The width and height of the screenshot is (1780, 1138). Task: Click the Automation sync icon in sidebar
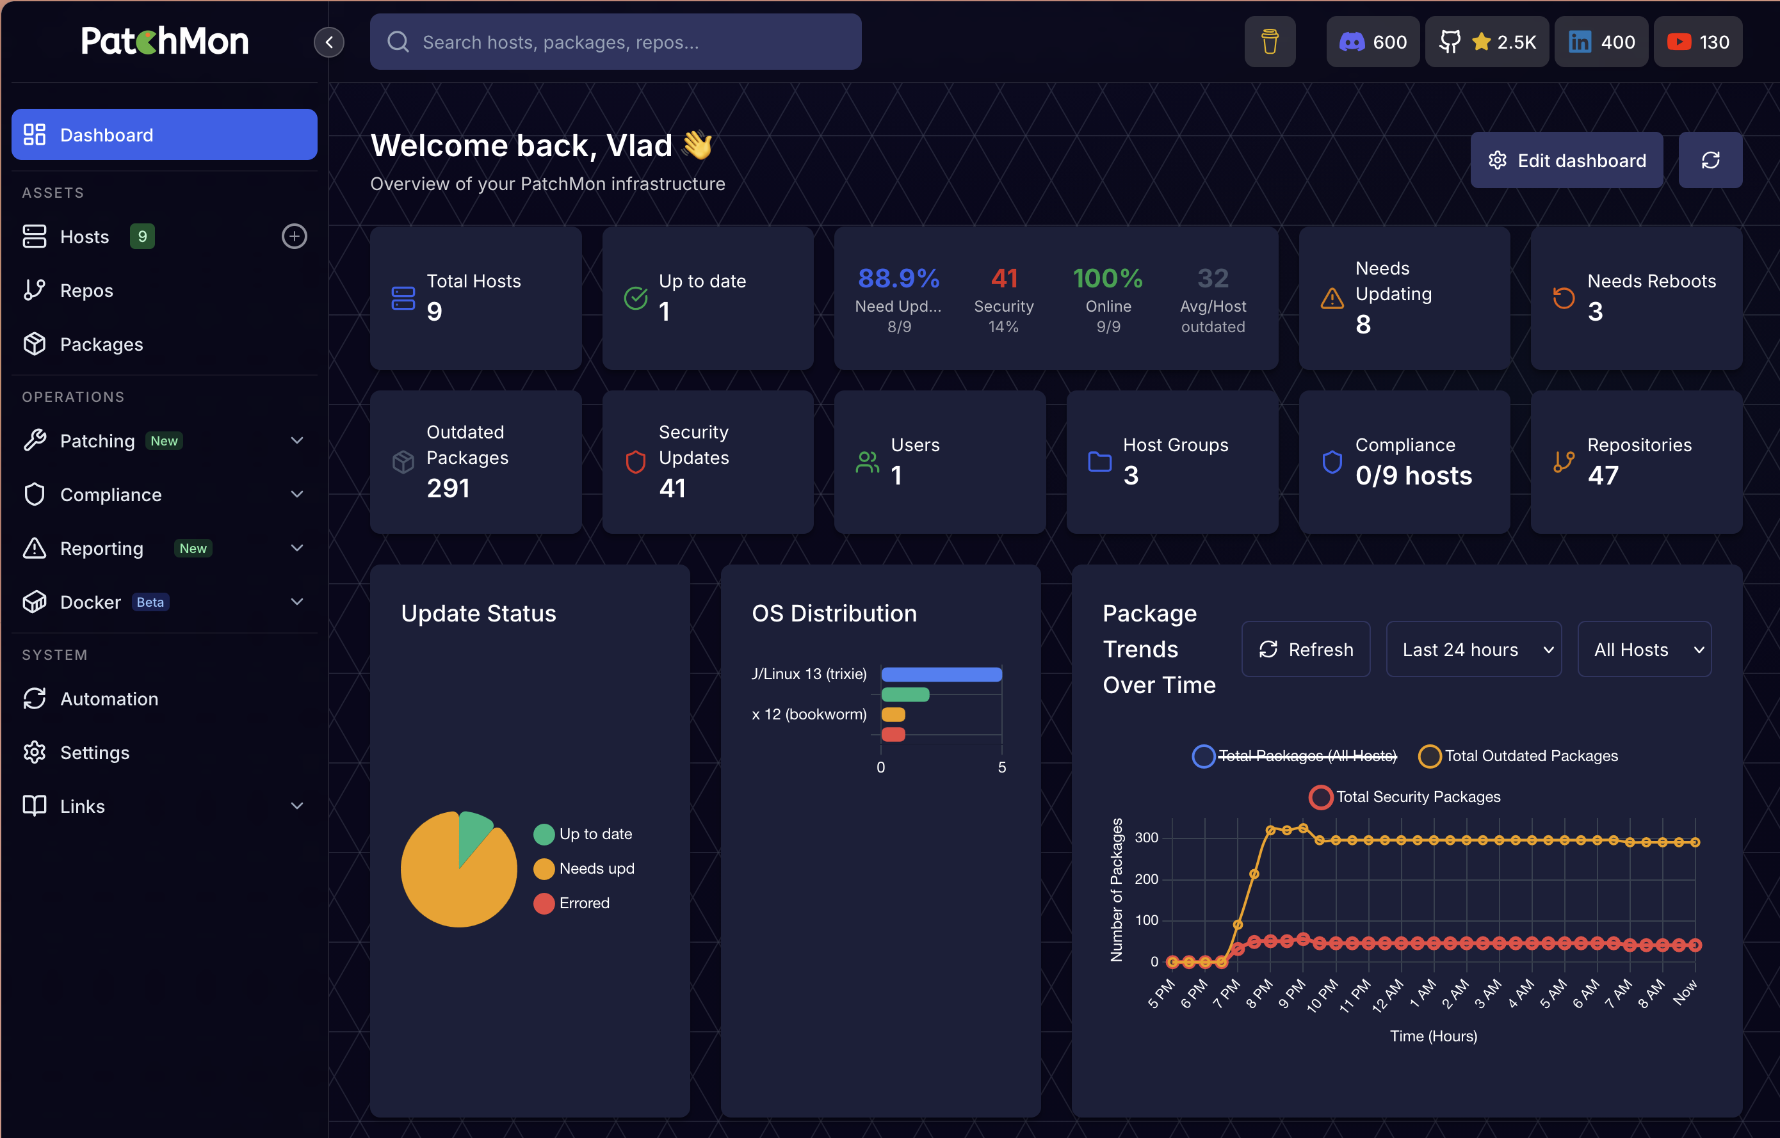click(x=34, y=698)
